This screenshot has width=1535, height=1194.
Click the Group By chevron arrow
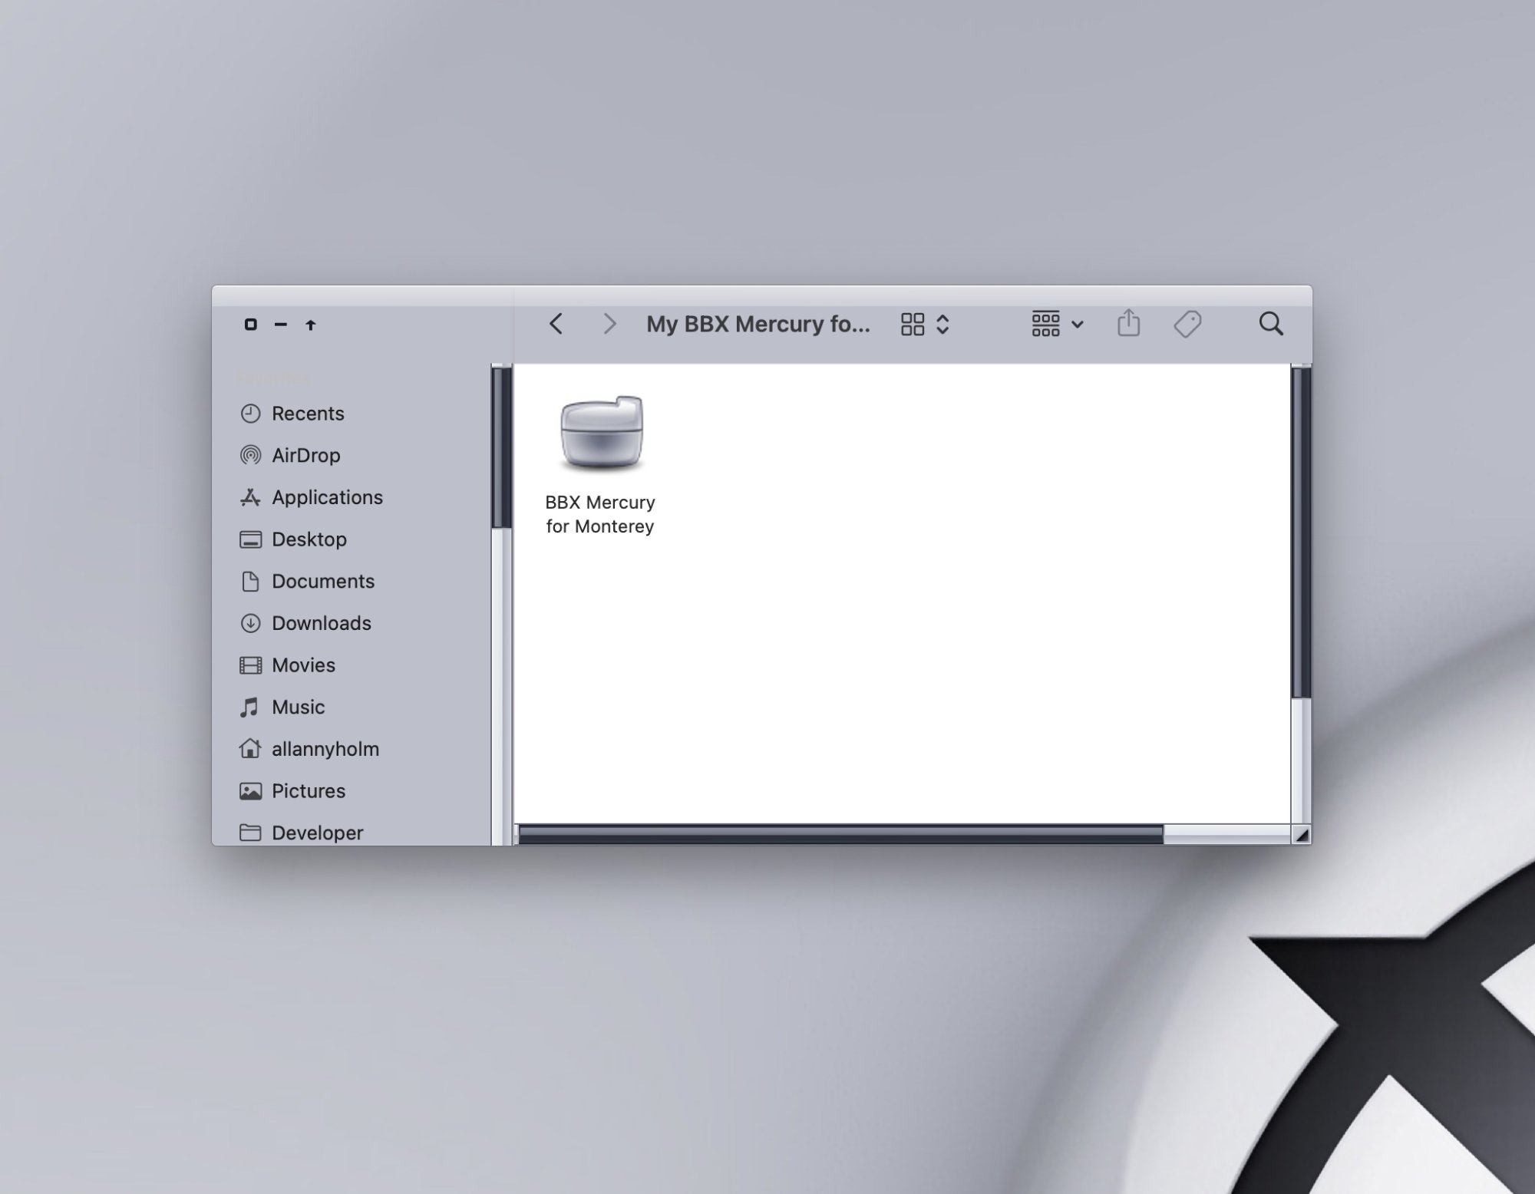coord(1078,325)
